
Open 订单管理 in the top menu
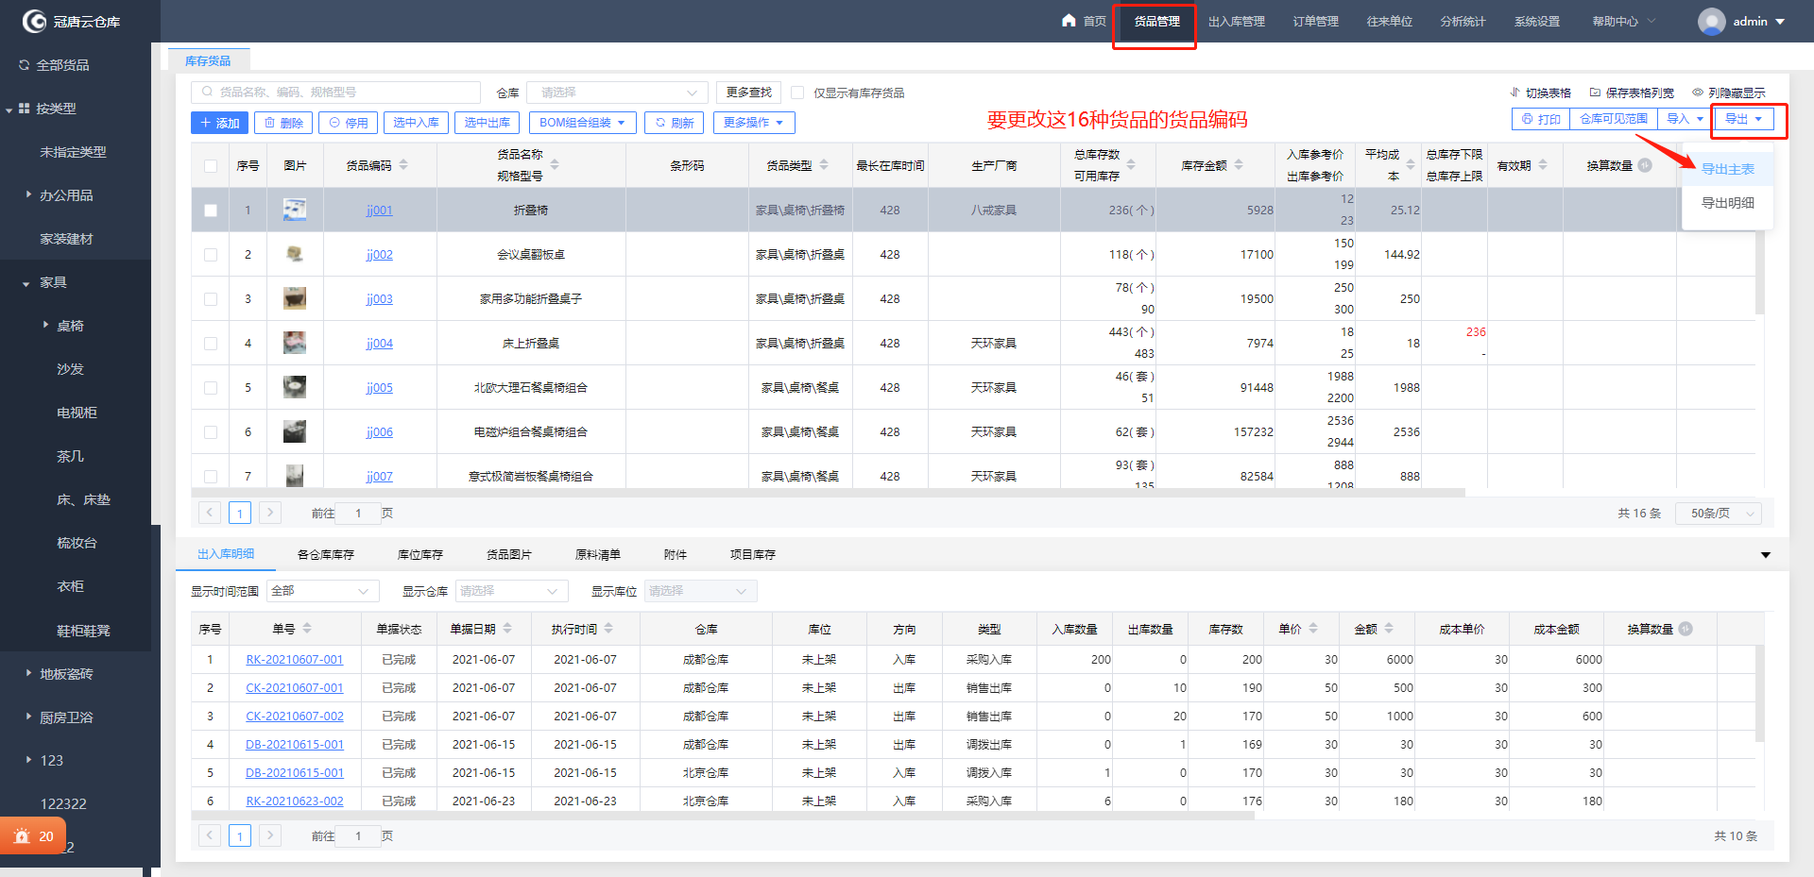click(1315, 21)
